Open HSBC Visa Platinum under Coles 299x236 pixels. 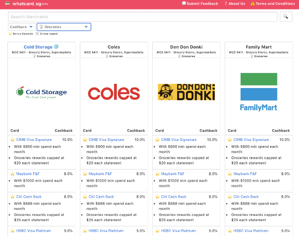pyautogui.click(x=106, y=231)
